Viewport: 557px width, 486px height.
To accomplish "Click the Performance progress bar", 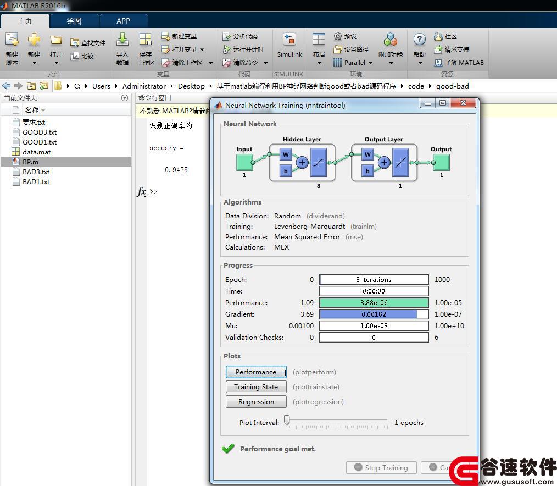I will coord(374,302).
